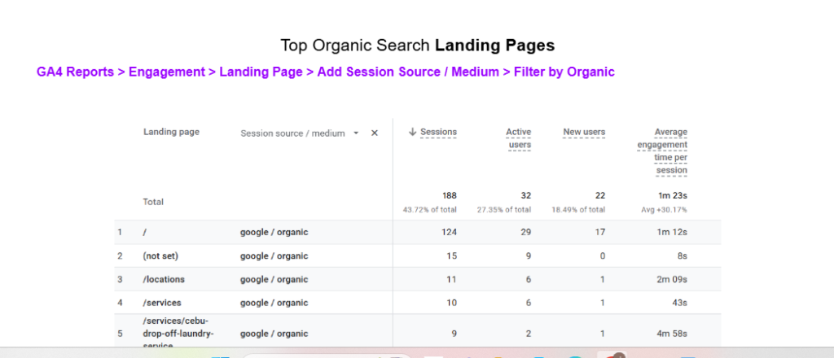Select the New users column header

pyautogui.click(x=584, y=132)
